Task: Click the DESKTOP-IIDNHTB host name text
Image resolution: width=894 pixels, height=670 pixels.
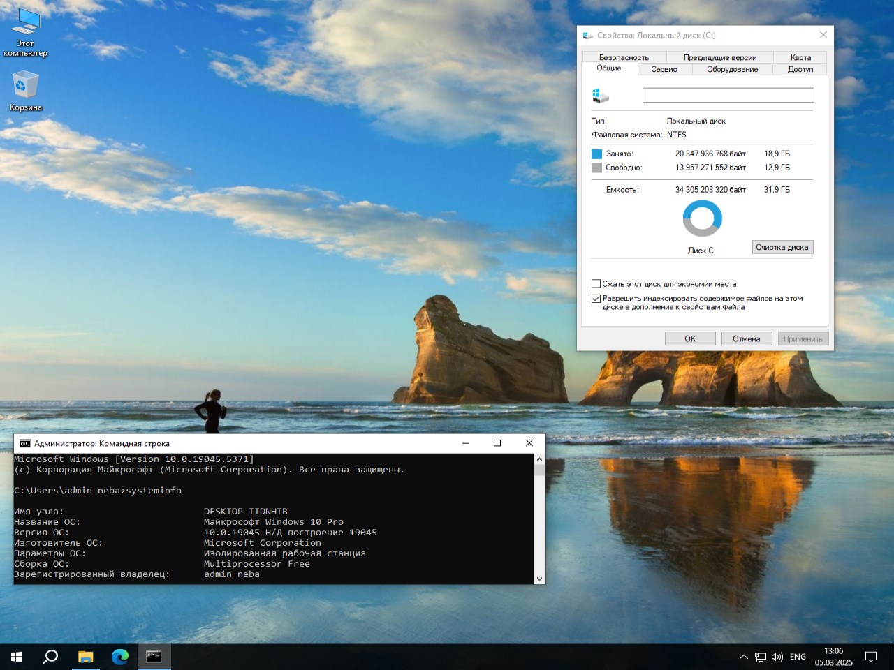Action: tap(246, 512)
